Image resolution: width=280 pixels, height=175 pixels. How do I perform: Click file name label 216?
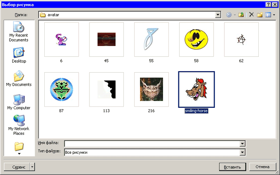tap(151, 111)
